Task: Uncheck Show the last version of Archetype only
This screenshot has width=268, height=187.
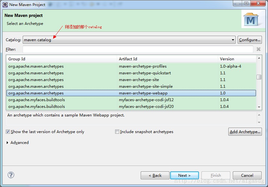Action: click(x=8, y=131)
